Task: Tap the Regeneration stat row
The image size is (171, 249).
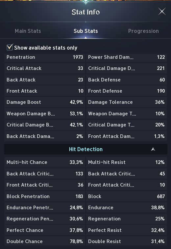Action: tap(126, 219)
